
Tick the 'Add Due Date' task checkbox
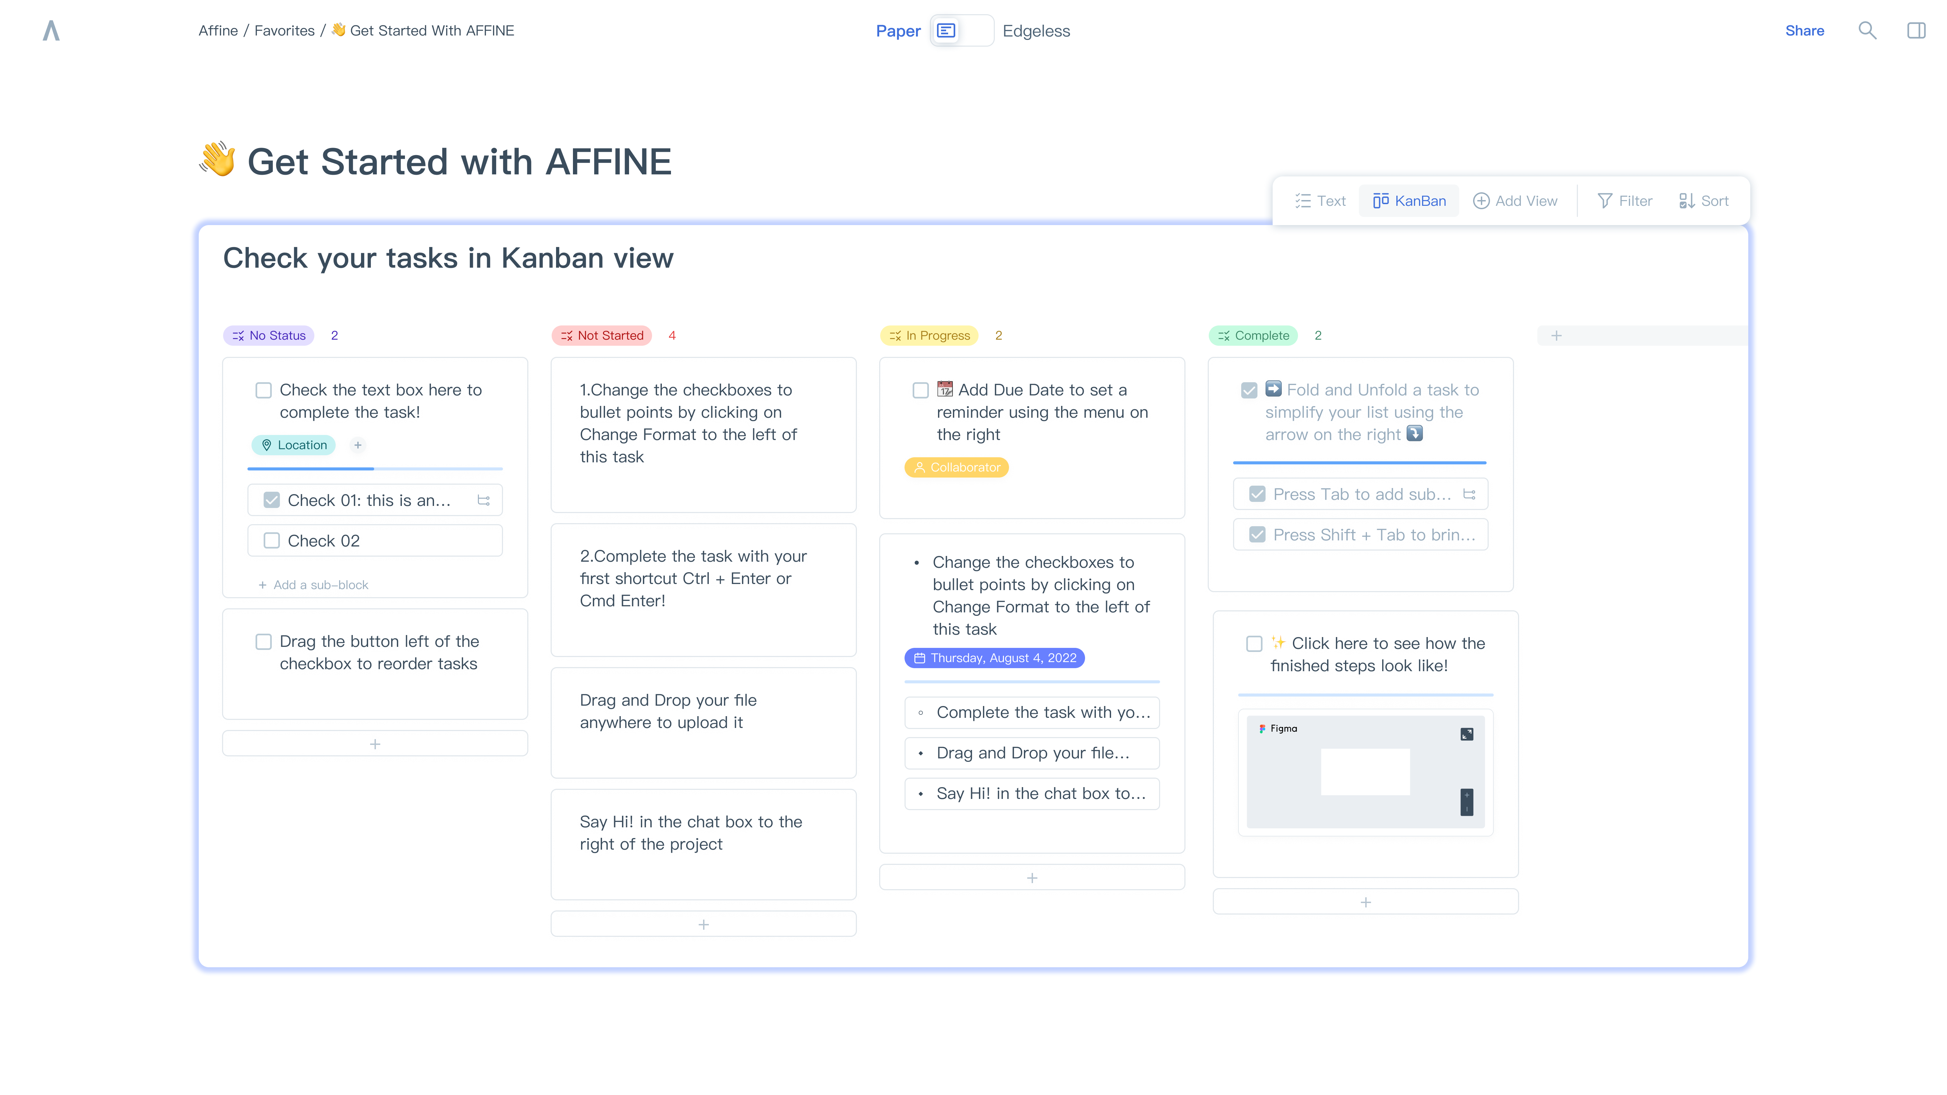tap(920, 391)
